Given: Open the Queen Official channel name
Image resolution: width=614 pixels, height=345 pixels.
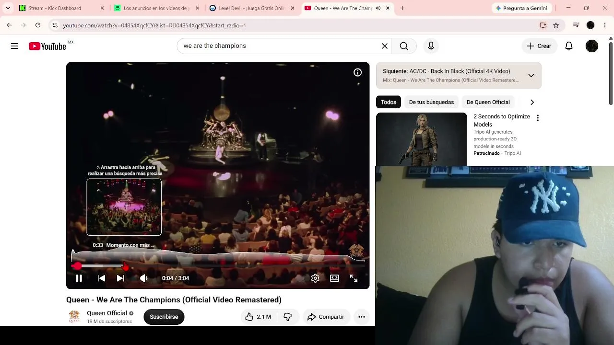Looking at the screenshot, I should tap(107, 313).
